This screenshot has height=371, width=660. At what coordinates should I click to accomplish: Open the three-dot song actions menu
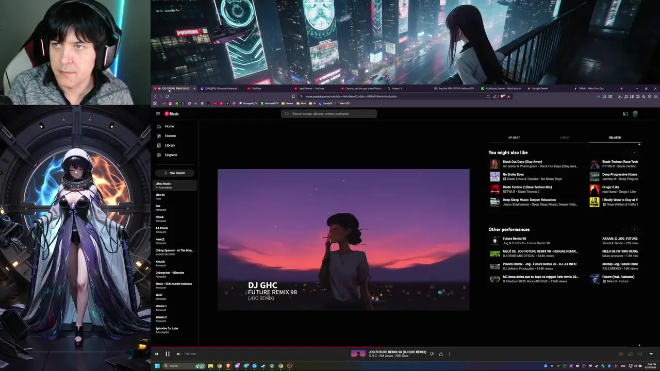tap(449, 354)
